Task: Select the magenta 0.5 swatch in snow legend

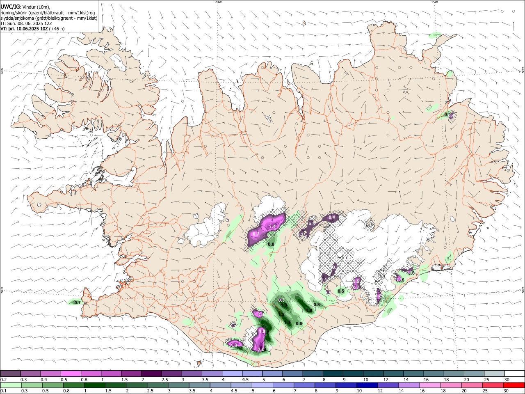Action: click(71, 374)
